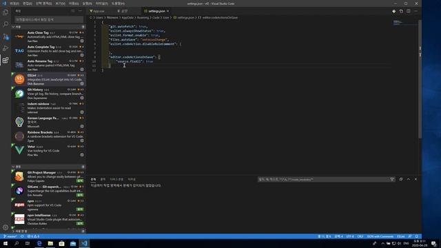Close the bottom panel
441x248 pixels.
tap(416, 179)
